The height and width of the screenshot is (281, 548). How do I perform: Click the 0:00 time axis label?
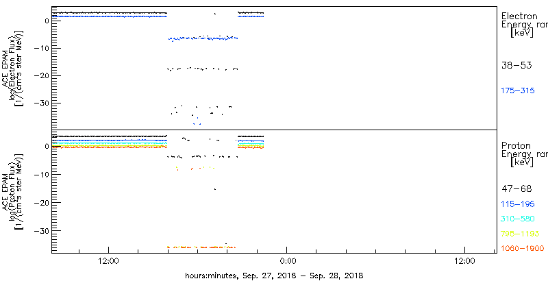[x=287, y=260]
